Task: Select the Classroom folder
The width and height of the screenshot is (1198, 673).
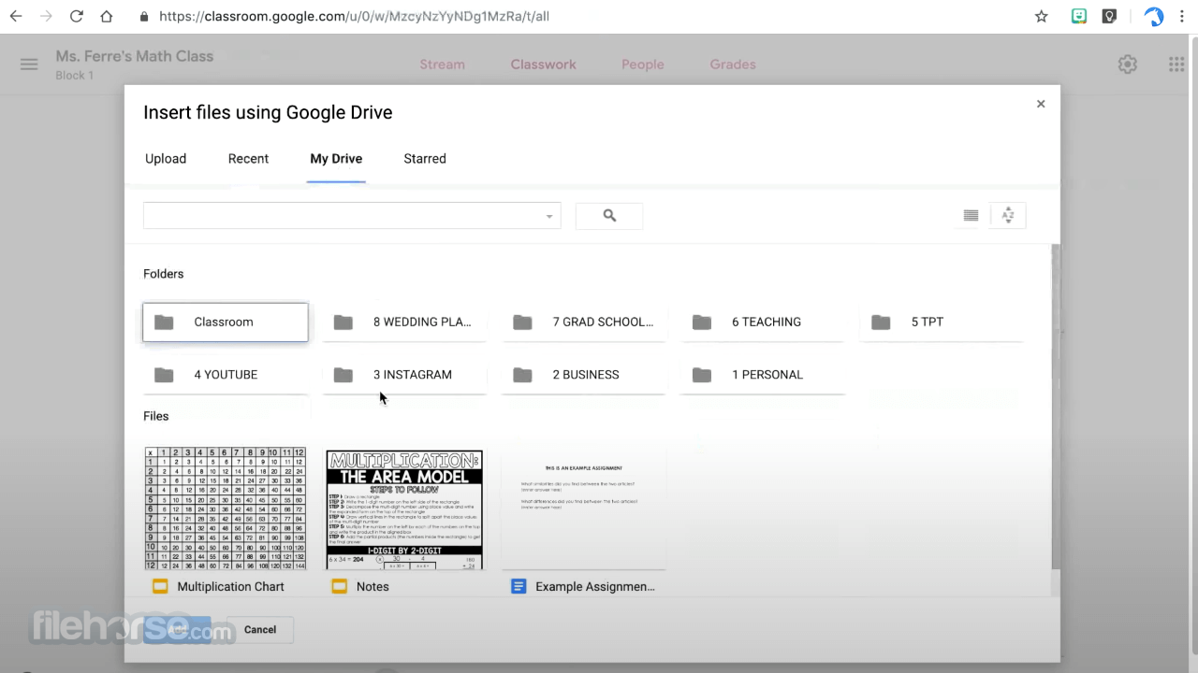Action: click(226, 322)
